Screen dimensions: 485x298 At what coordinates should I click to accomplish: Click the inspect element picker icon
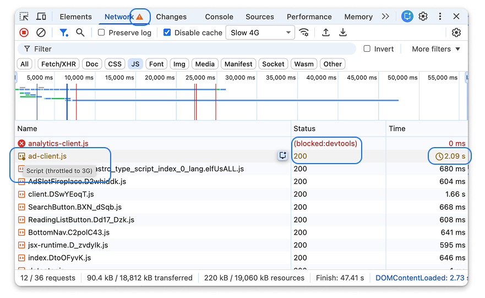(x=24, y=17)
